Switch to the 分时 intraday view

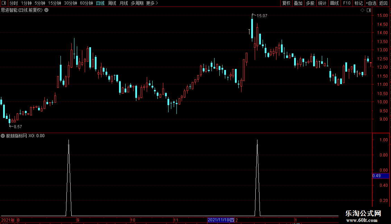pos(14,3)
